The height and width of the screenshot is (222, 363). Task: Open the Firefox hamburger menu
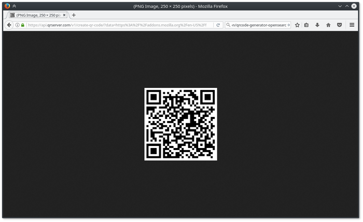coord(352,25)
